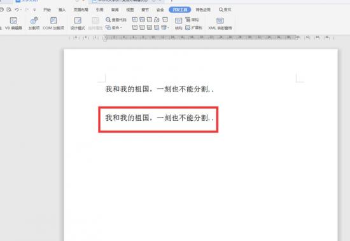This screenshot has height=241, width=350.
Task: Click 查看代码 view code
Action: (x=116, y=20)
